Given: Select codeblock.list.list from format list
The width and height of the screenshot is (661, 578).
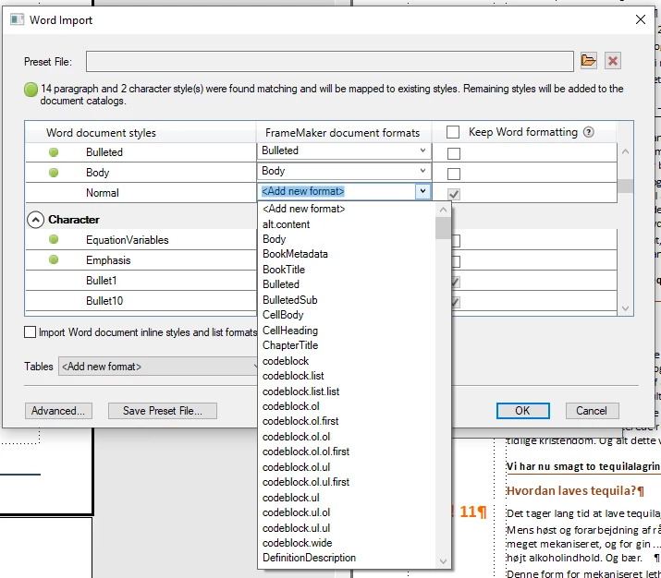Looking at the screenshot, I should [300, 391].
